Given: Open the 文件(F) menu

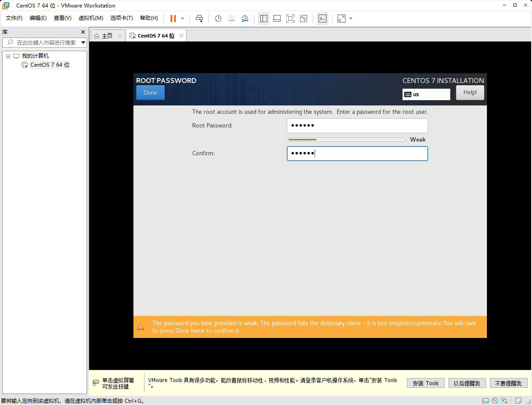Looking at the screenshot, I should pos(14,18).
